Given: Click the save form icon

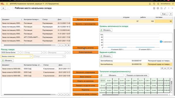Looking at the screenshot, I should tap(154, 8).
